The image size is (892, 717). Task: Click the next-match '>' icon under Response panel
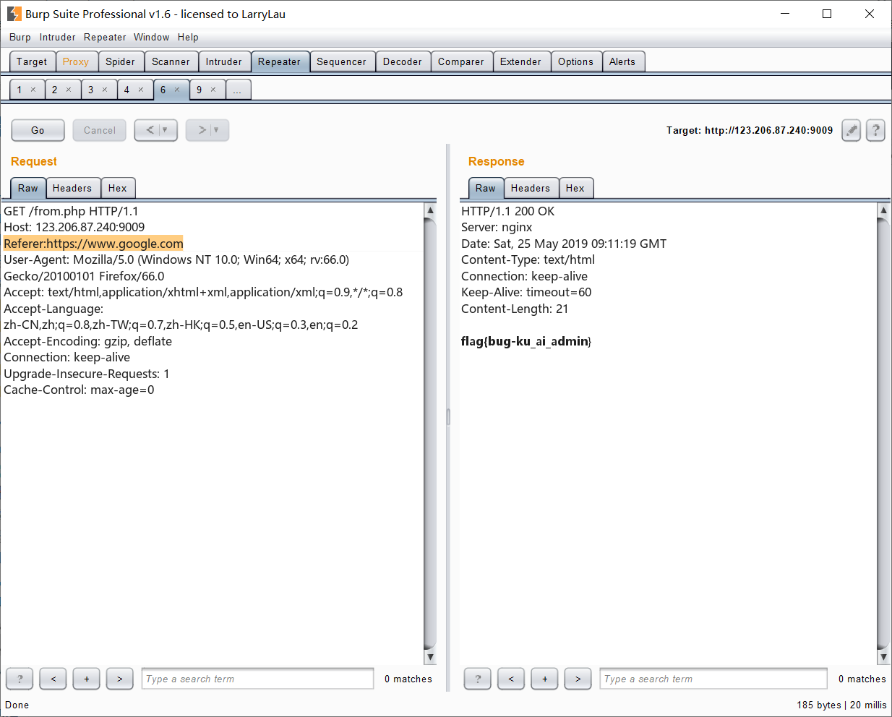[578, 679]
